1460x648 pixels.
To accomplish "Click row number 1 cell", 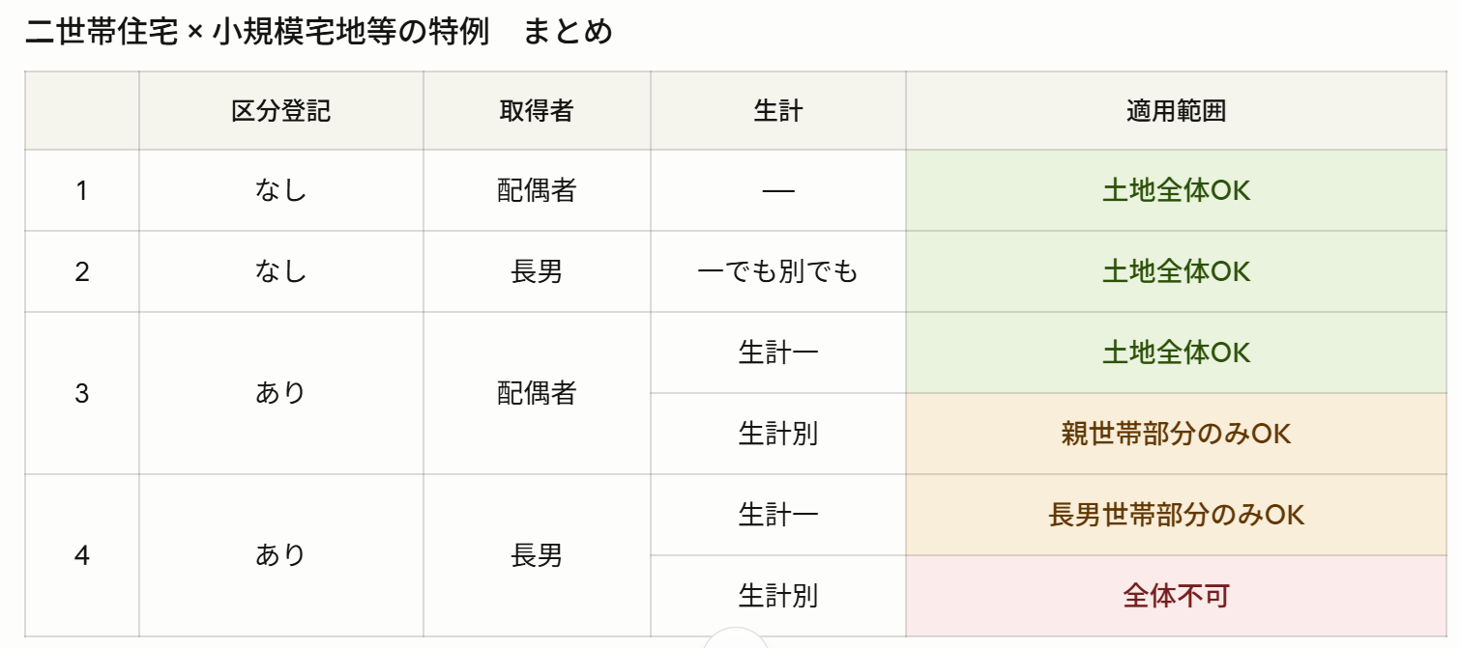I will pos(82,191).
